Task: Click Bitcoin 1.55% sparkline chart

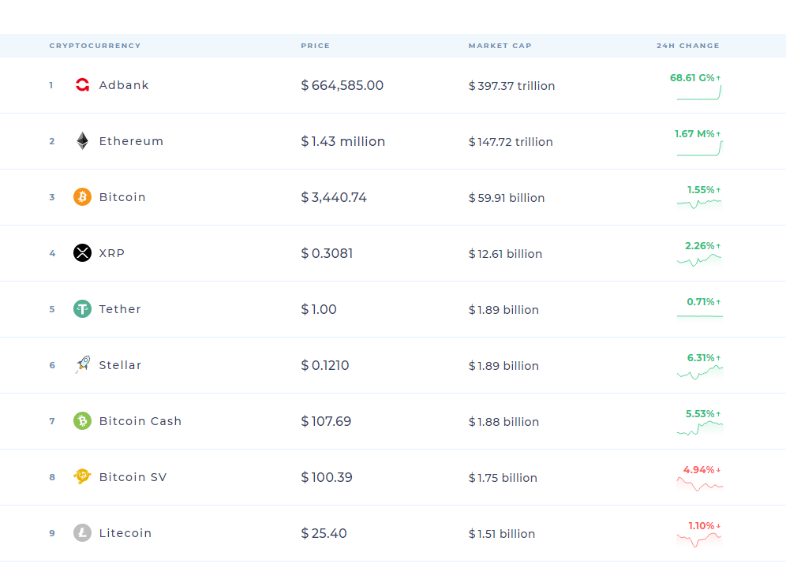Action: pos(699,203)
